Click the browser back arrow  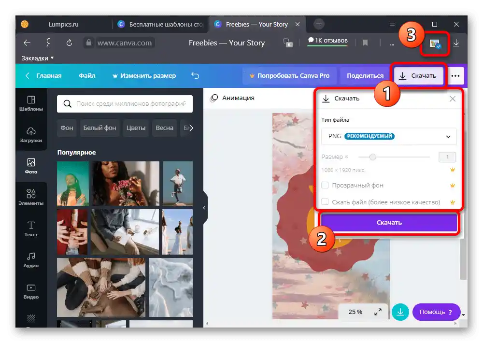[27, 43]
